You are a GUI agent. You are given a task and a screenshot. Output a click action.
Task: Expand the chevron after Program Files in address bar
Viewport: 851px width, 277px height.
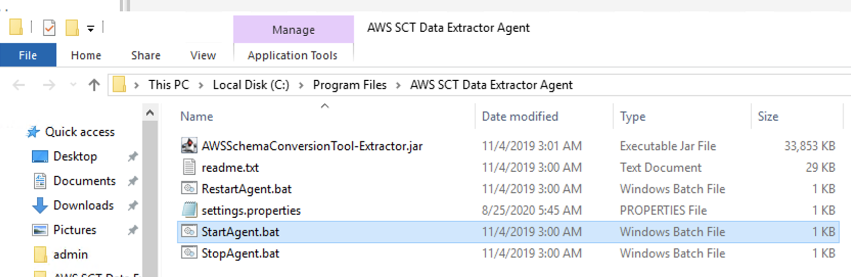[x=398, y=85]
